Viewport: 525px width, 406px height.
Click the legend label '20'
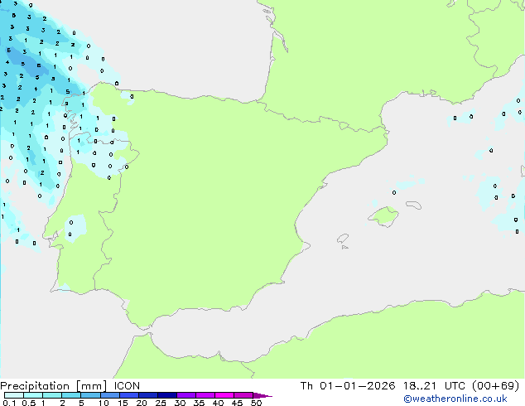coord(142,403)
